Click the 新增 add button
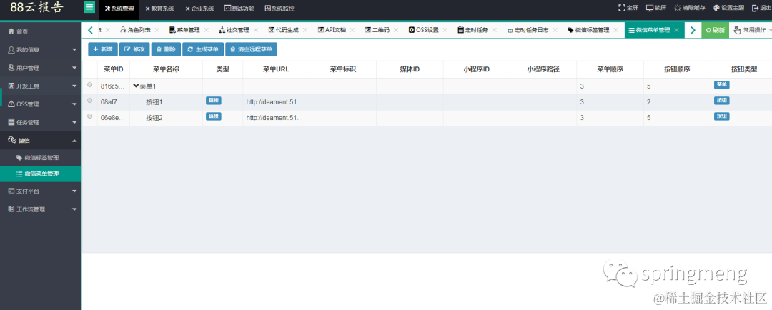 point(103,49)
